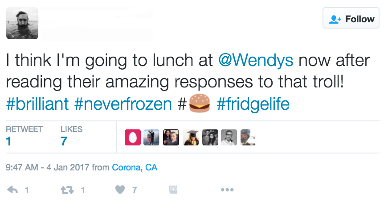Click the Corona, CA location link
The image size is (392, 207).
135,168
